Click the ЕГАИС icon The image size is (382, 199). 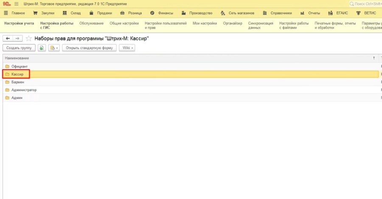[x=330, y=13]
